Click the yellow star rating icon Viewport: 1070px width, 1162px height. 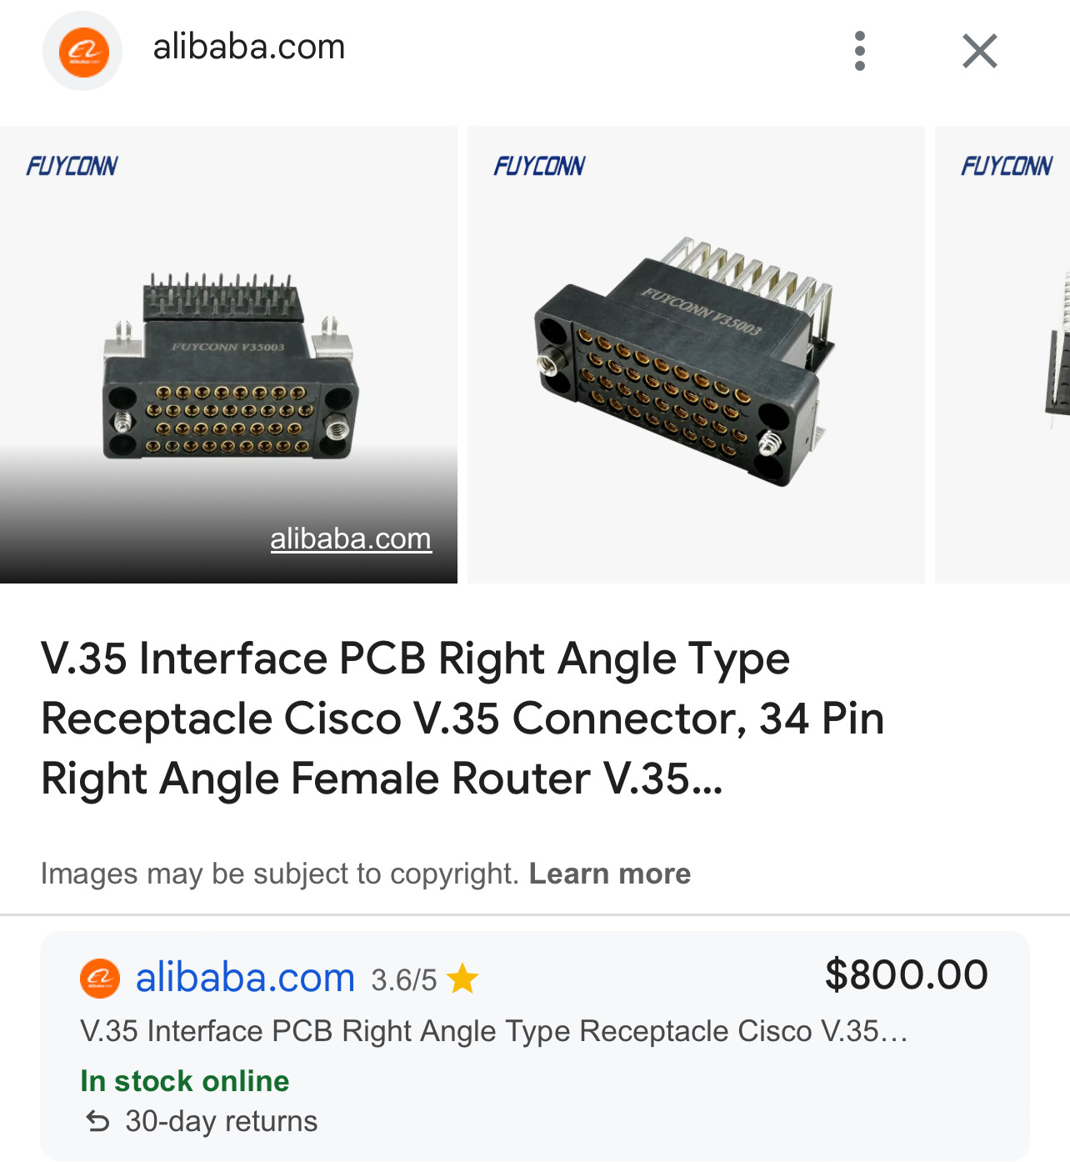pos(462,979)
